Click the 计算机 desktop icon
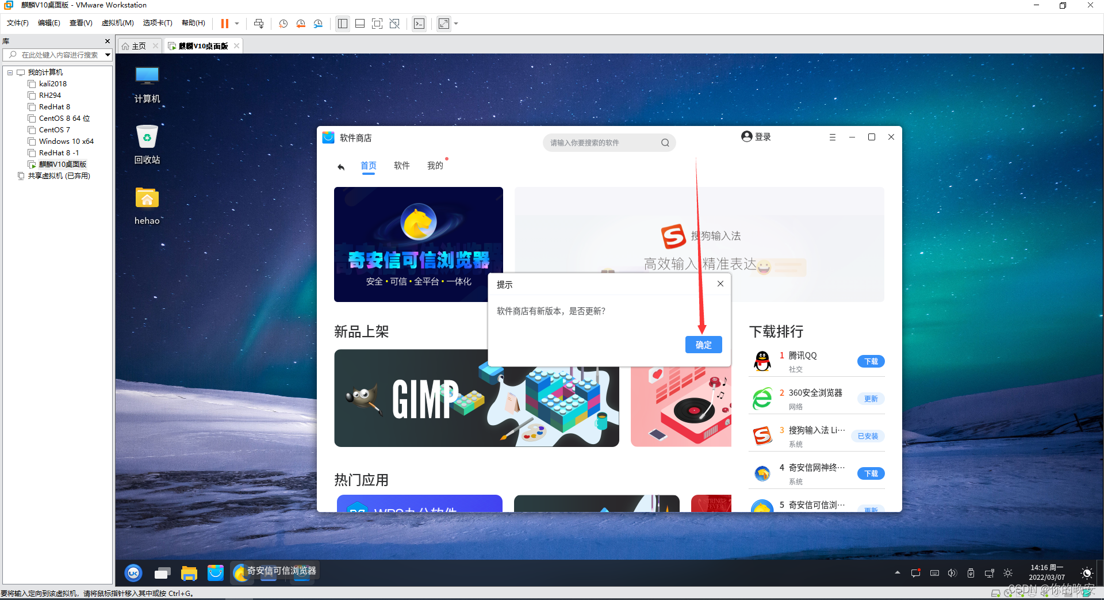Screen dimensions: 1104x600 [x=147, y=85]
